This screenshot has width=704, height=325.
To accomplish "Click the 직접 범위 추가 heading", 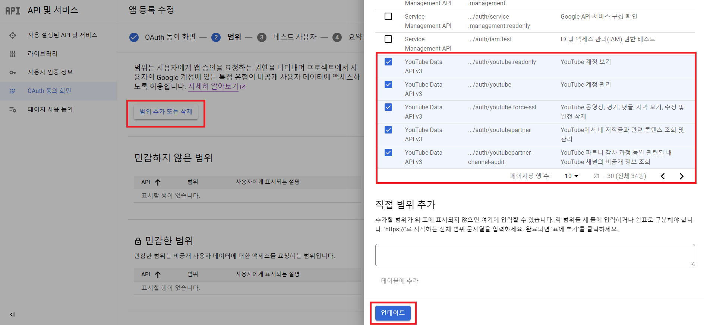I will 405,205.
